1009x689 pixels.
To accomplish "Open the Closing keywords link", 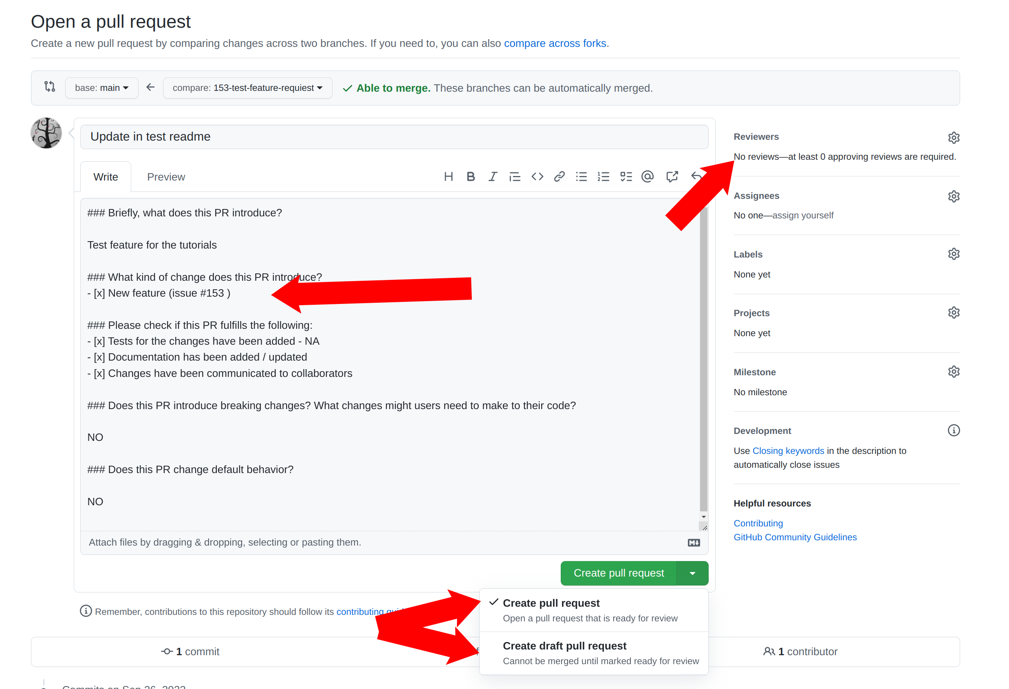I will tap(788, 451).
